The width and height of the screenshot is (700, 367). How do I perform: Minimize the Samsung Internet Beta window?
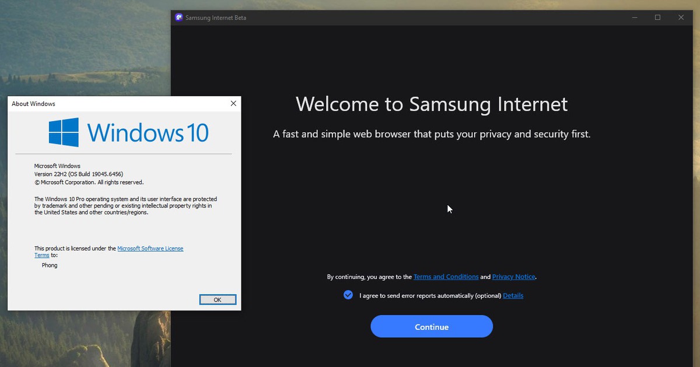tap(635, 17)
